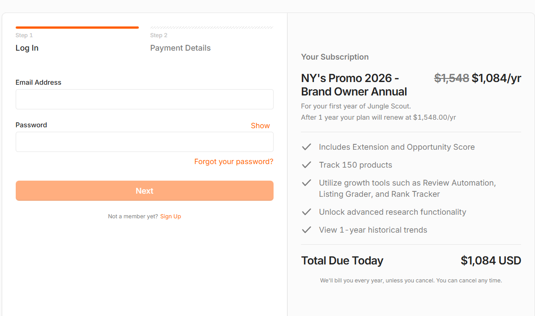
Task: Click checkmark beside Includes Extension and Opportunity Score
Action: [x=306, y=147]
